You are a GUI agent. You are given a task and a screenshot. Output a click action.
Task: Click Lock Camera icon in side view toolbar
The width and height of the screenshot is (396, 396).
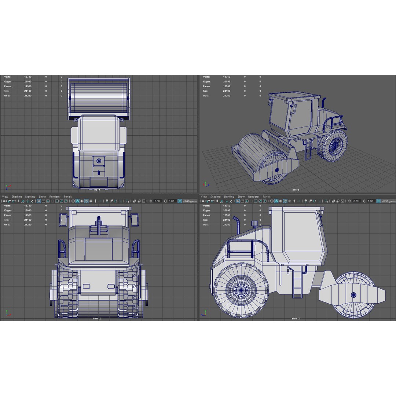coord(208,201)
